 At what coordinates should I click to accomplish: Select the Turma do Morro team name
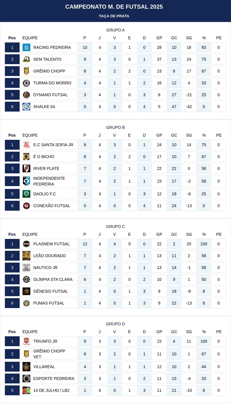[52, 83]
